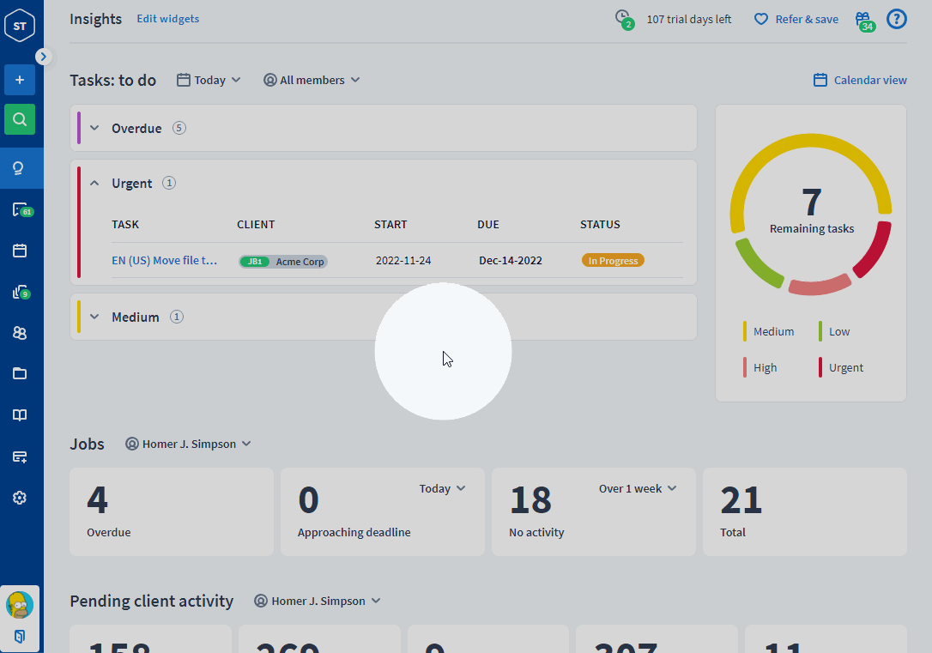Expand the Overdue tasks section

coord(94,128)
